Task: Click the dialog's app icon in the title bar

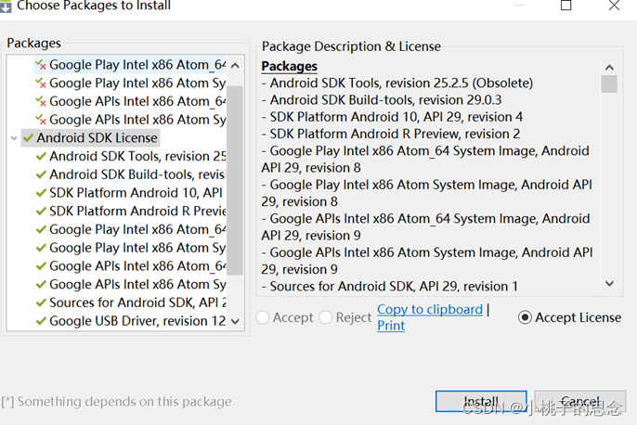Action: (6, 6)
